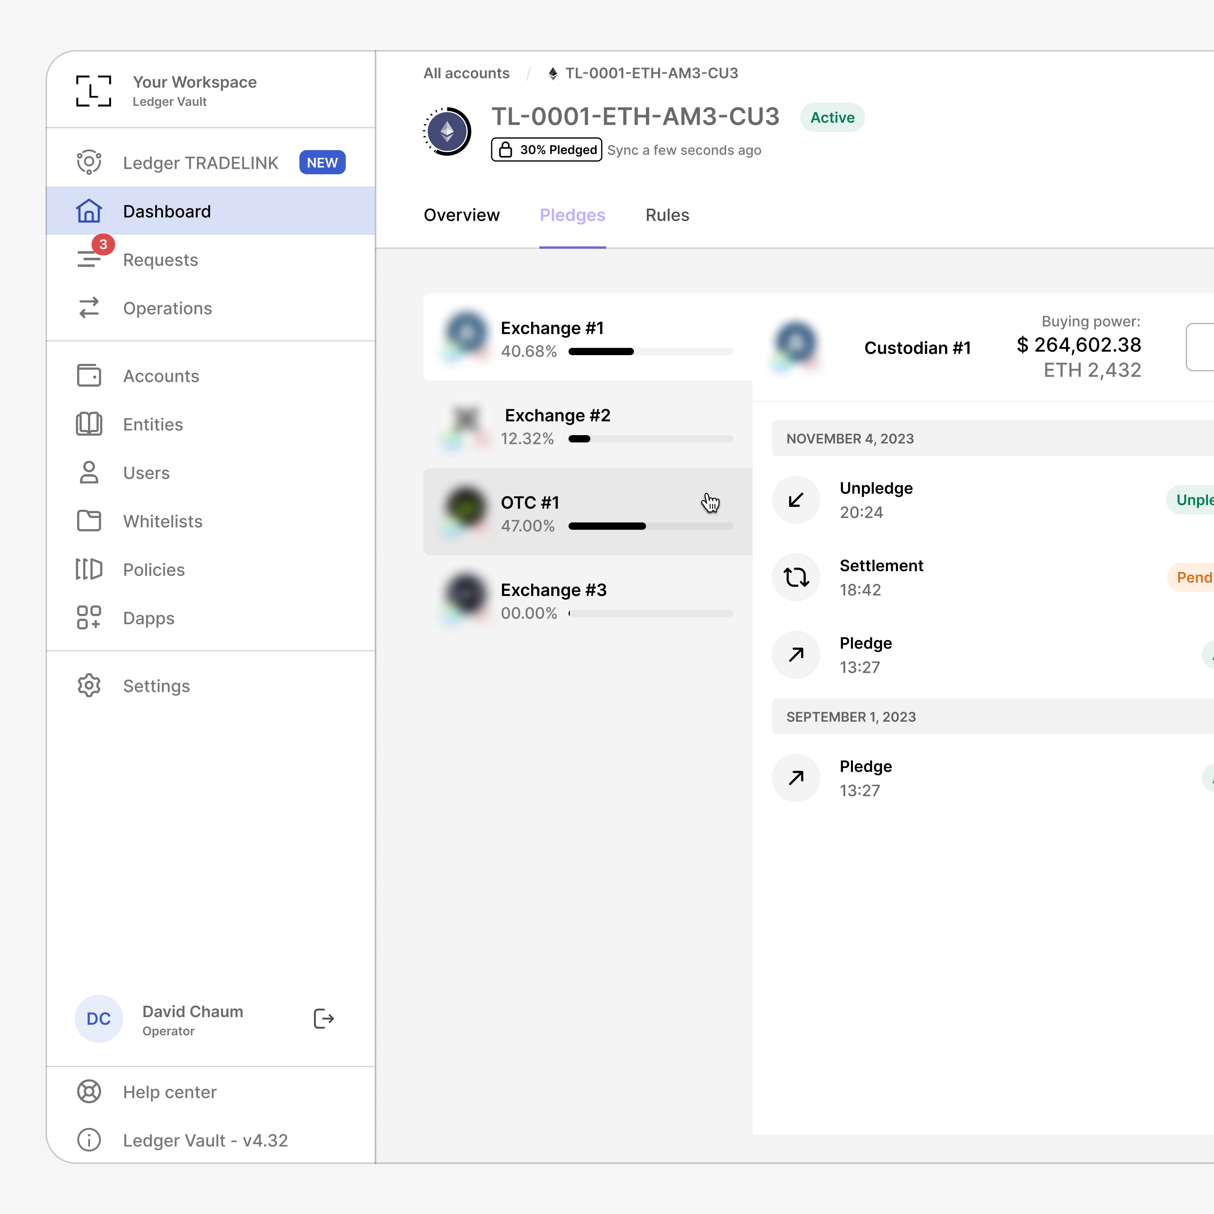Screen dimensions: 1214x1214
Task: Click the Dashboard home icon
Action: point(89,211)
